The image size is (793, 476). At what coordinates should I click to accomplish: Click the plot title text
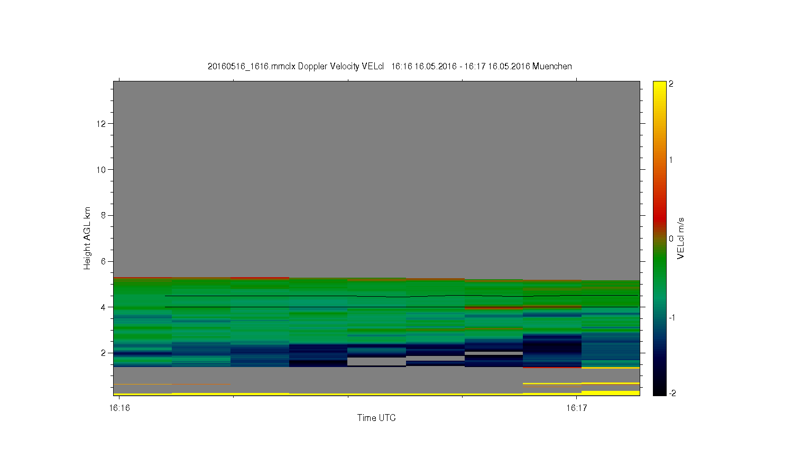coord(390,66)
